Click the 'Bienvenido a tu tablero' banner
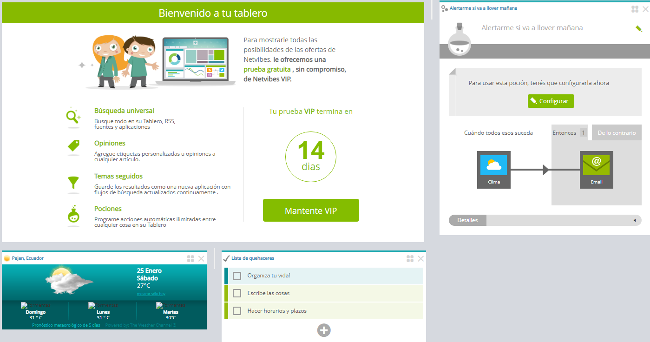The image size is (650, 342). [x=213, y=13]
